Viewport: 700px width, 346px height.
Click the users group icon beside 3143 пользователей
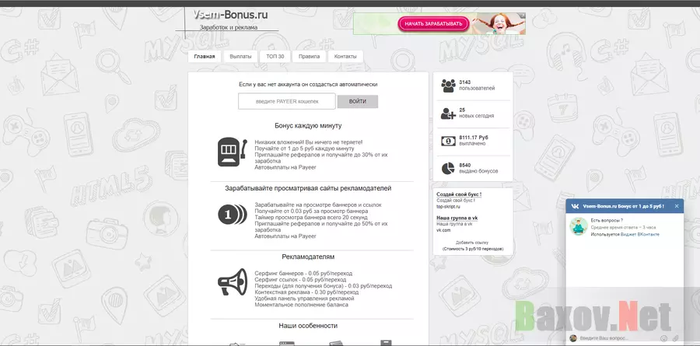click(x=448, y=86)
